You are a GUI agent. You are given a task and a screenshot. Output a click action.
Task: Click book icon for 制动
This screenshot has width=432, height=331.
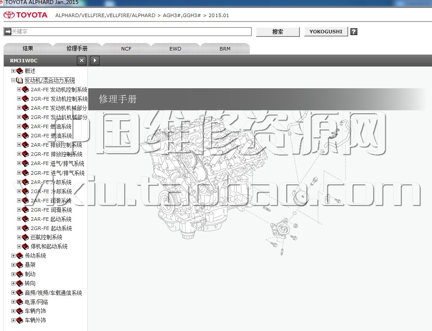20,274
